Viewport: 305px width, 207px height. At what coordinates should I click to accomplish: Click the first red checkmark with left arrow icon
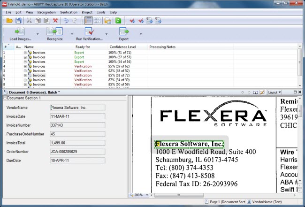[x=132, y=21]
